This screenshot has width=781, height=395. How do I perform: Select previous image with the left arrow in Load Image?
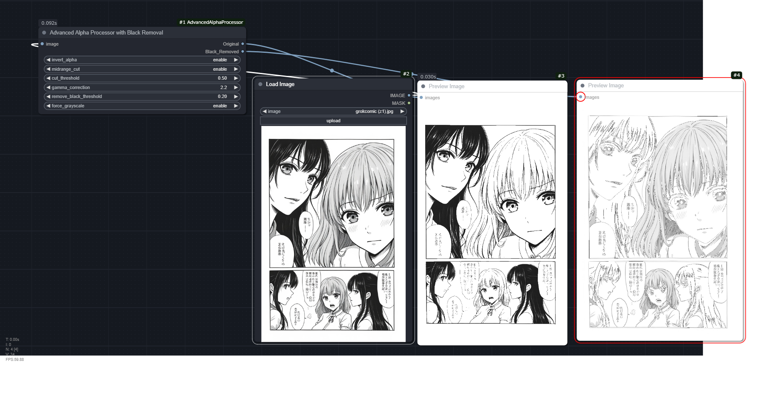pos(265,112)
